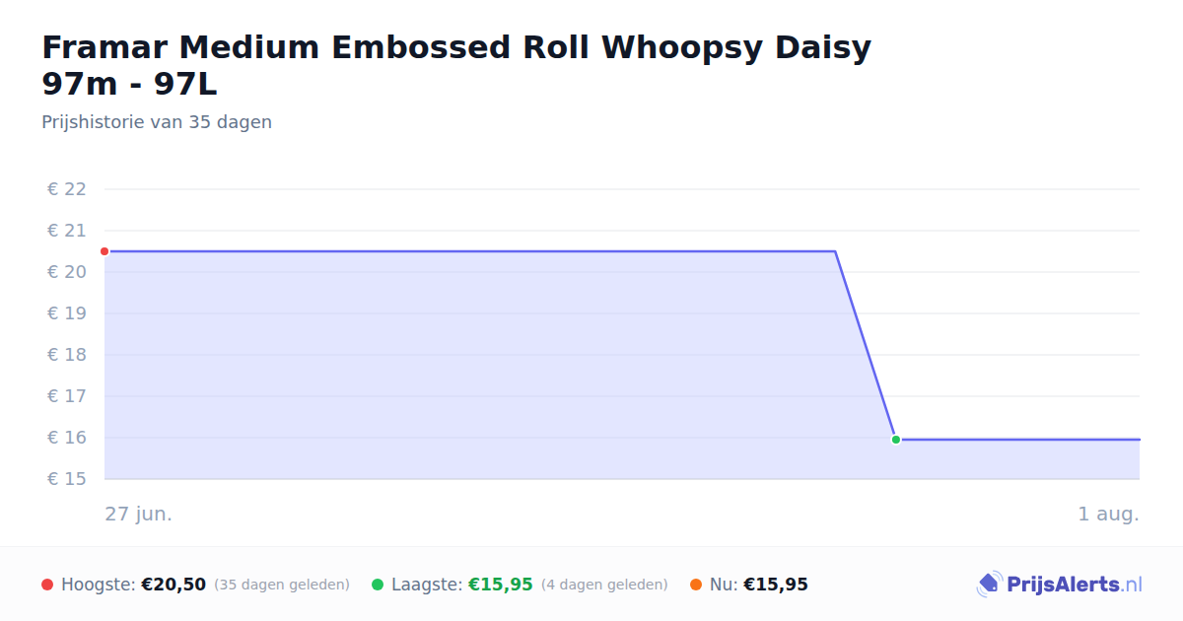Click the € 22 axis label
This screenshot has width=1183, height=621.
tap(67, 189)
